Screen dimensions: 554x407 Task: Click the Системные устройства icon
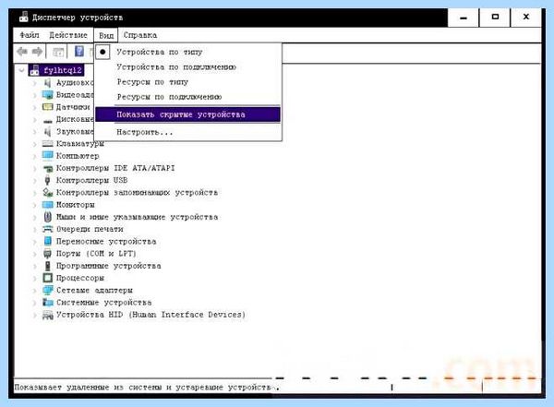click(47, 303)
